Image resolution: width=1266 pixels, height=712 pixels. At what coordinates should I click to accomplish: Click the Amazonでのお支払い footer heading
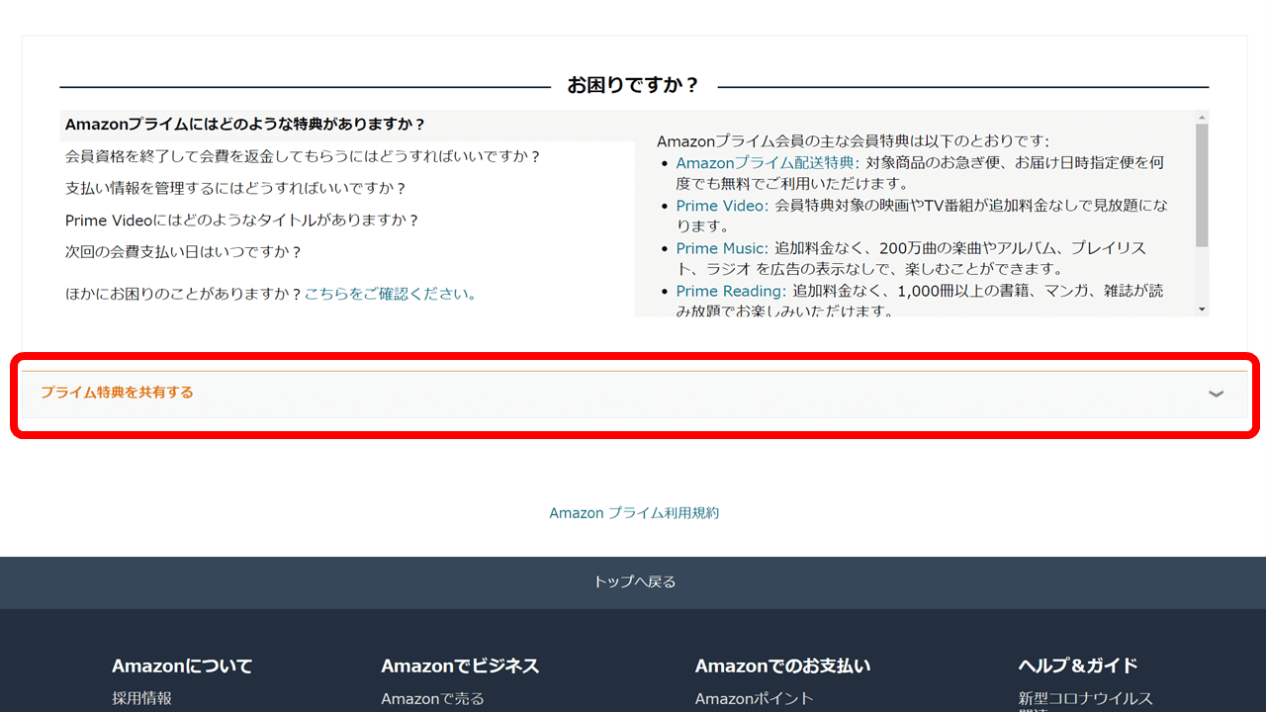[x=782, y=666]
